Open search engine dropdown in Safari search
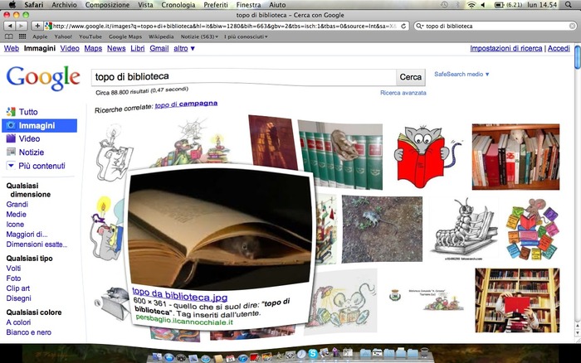The image size is (581, 363). coord(419,26)
